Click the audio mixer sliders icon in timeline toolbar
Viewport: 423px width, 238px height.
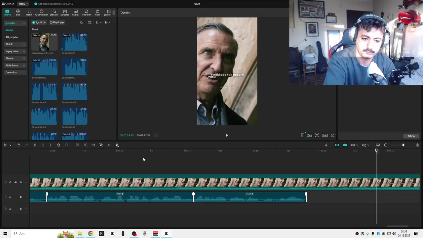click(93, 145)
